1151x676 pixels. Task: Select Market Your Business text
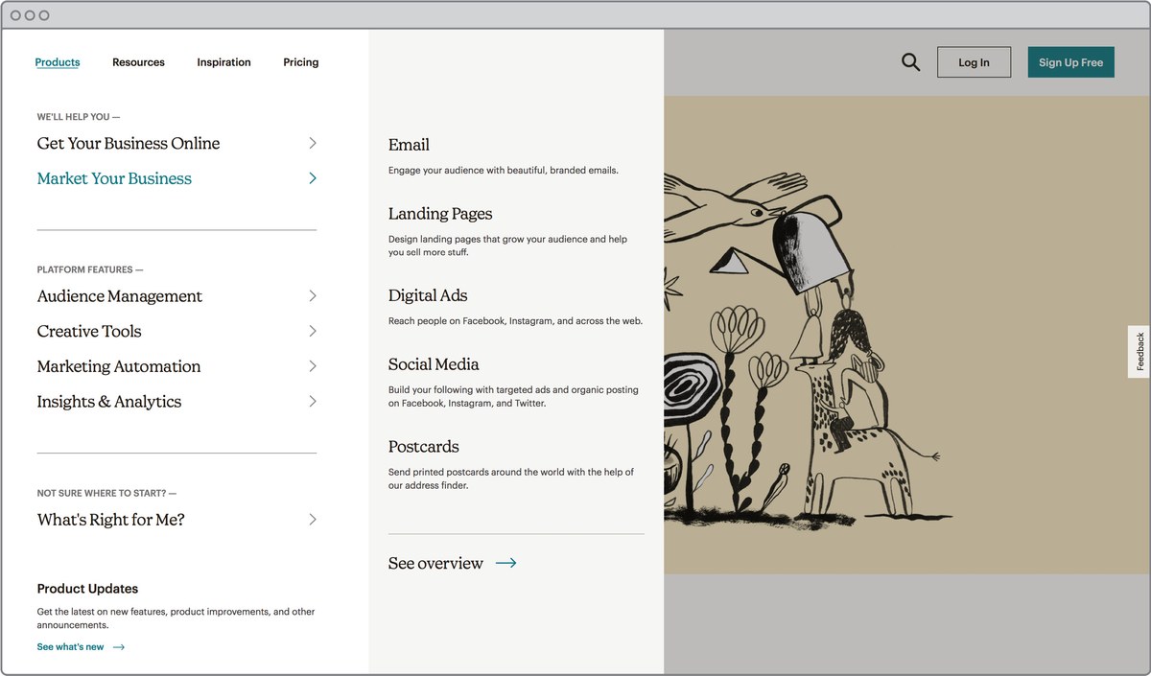[114, 178]
